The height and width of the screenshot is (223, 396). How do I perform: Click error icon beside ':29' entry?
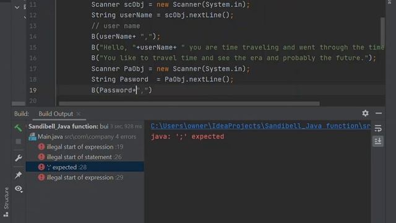pyautogui.click(x=41, y=178)
